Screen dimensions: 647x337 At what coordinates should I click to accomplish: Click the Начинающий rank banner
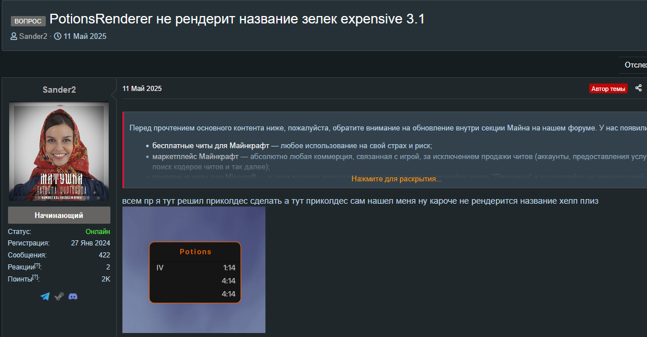(x=59, y=215)
